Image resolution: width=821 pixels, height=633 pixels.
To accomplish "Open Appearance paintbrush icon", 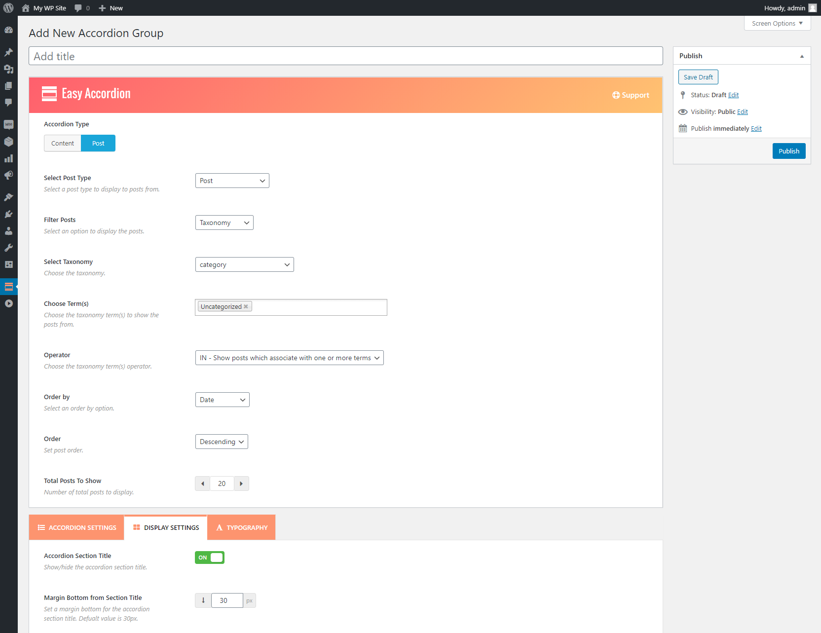I will (8, 197).
